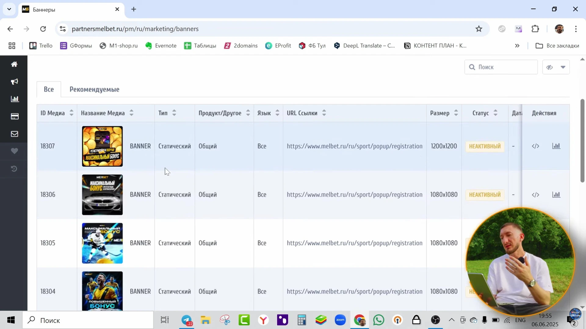The width and height of the screenshot is (586, 329).
Task: Open a new browser tab
Action: pos(134,9)
